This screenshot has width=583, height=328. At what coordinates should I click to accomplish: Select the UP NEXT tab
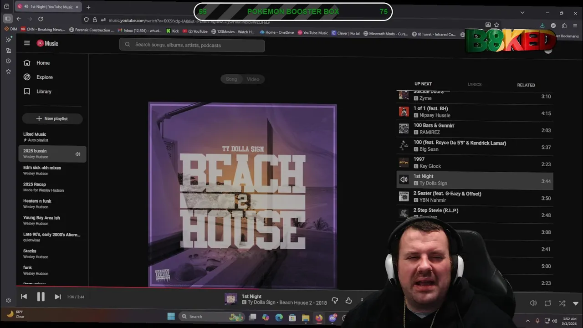pyautogui.click(x=423, y=84)
